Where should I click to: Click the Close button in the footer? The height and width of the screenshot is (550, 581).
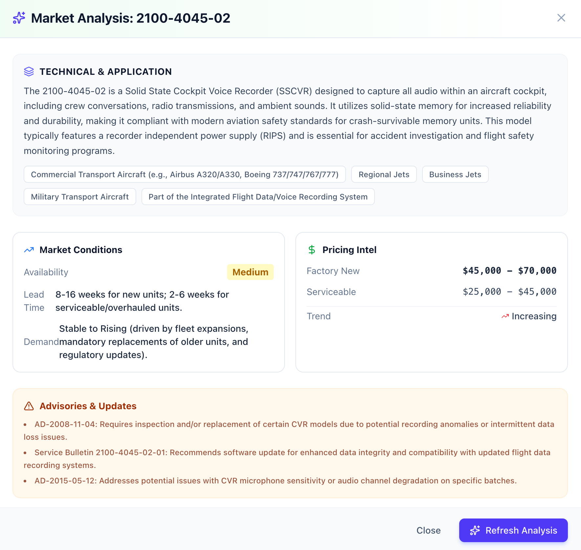coord(428,530)
